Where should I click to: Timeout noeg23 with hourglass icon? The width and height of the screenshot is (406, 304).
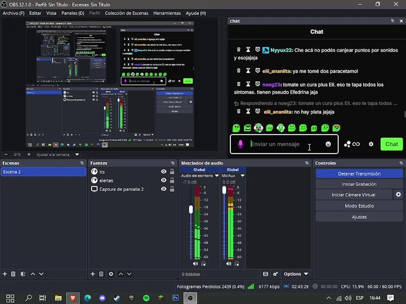coord(248,84)
